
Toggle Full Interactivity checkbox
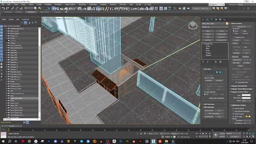(236, 82)
